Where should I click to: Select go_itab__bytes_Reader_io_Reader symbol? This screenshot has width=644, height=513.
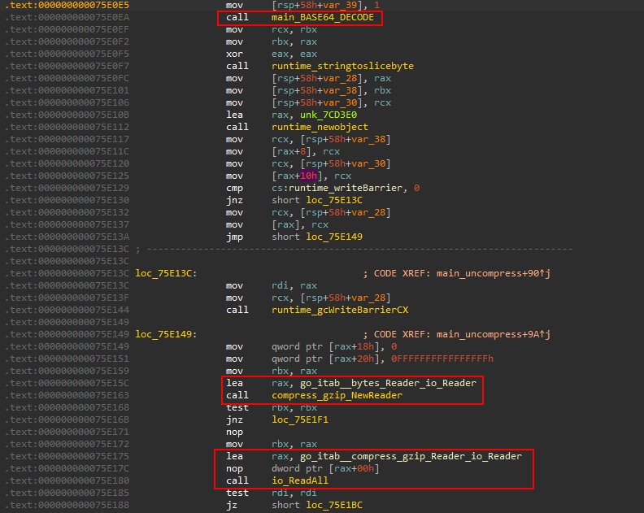(x=388, y=383)
